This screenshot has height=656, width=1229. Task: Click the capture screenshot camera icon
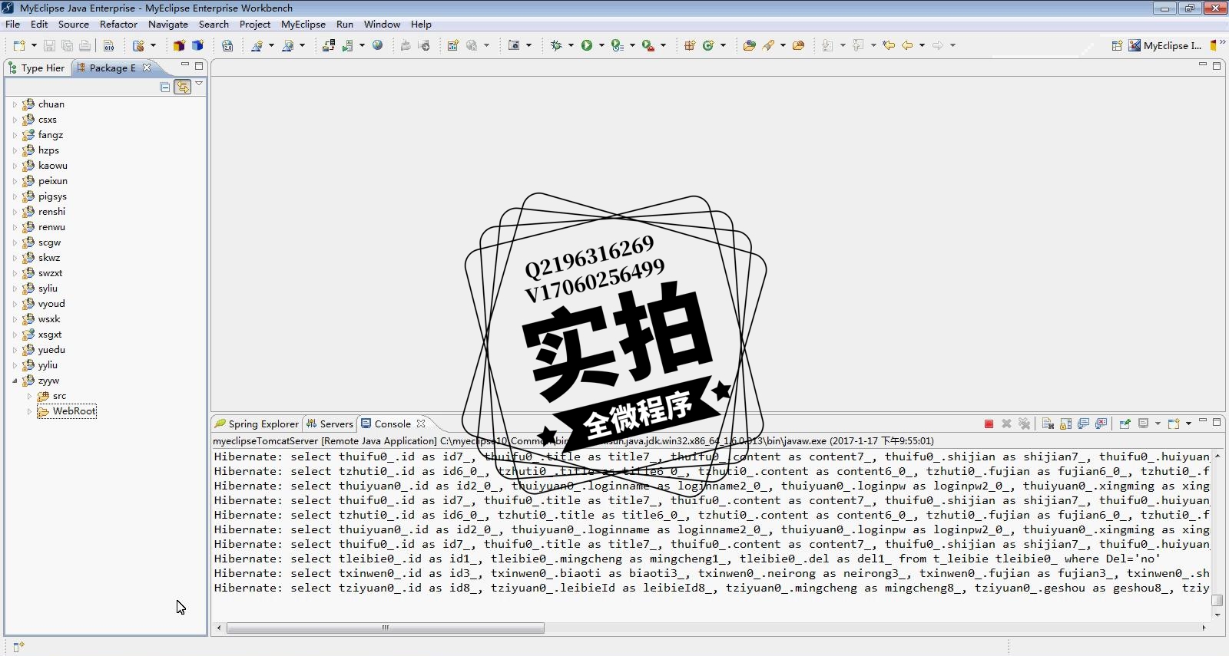click(514, 45)
